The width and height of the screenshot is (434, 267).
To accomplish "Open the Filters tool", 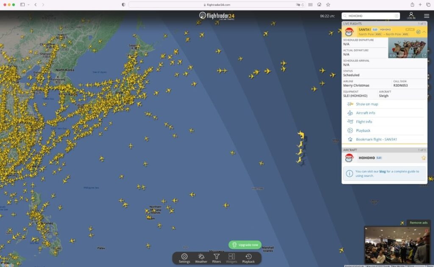I will [x=217, y=258].
